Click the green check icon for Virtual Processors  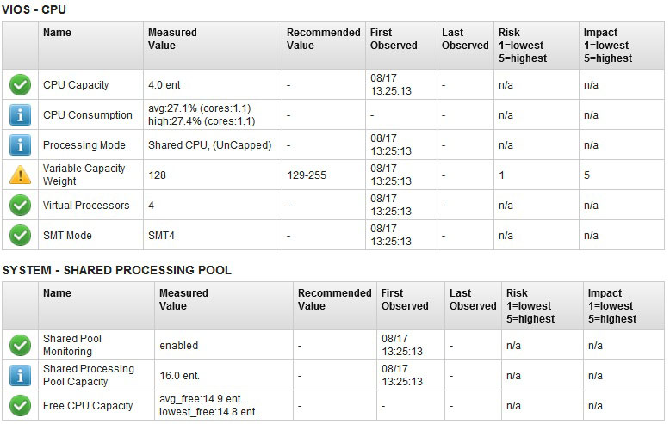20,206
